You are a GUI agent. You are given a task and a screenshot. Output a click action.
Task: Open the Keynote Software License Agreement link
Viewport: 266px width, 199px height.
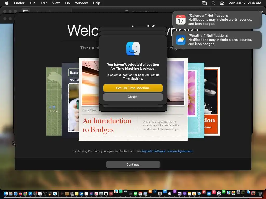point(167,151)
